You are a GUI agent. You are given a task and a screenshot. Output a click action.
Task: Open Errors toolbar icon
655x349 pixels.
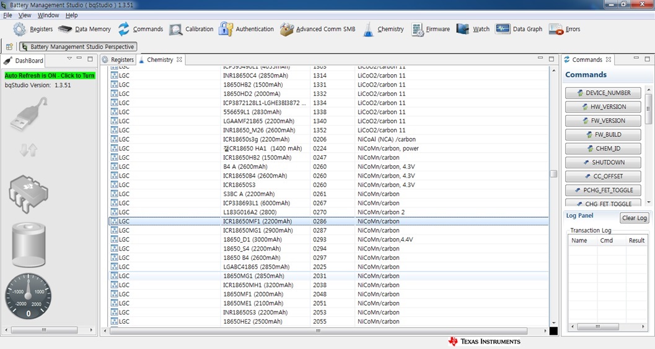point(556,29)
